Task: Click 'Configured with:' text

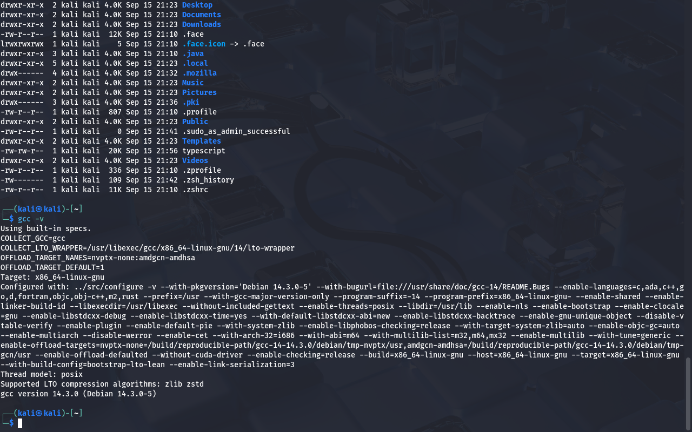Action: pyautogui.click(x=35, y=287)
